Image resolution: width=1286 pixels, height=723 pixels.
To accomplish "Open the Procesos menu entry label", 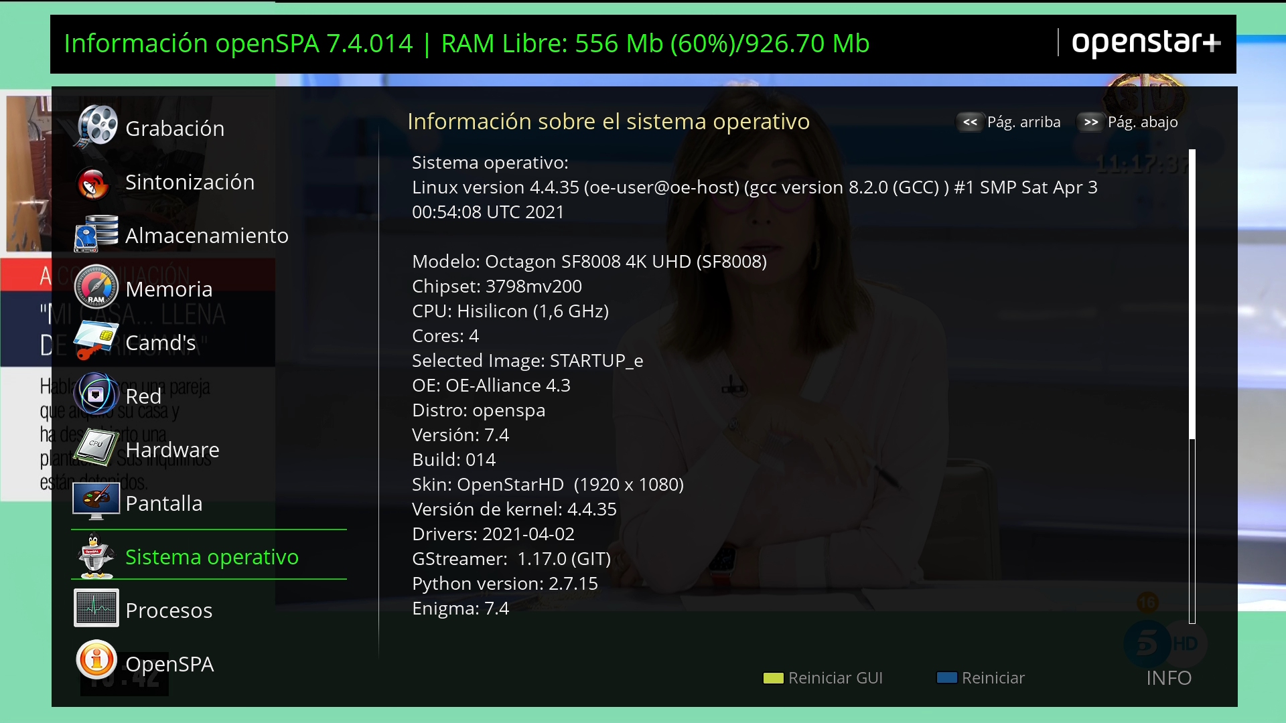I will [169, 611].
